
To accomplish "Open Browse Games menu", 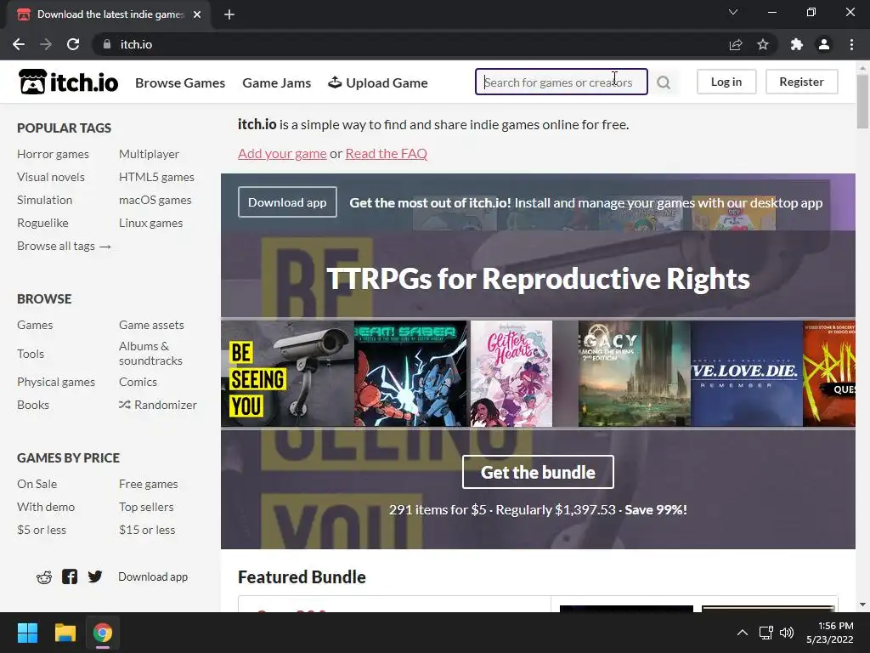I will 180,82.
